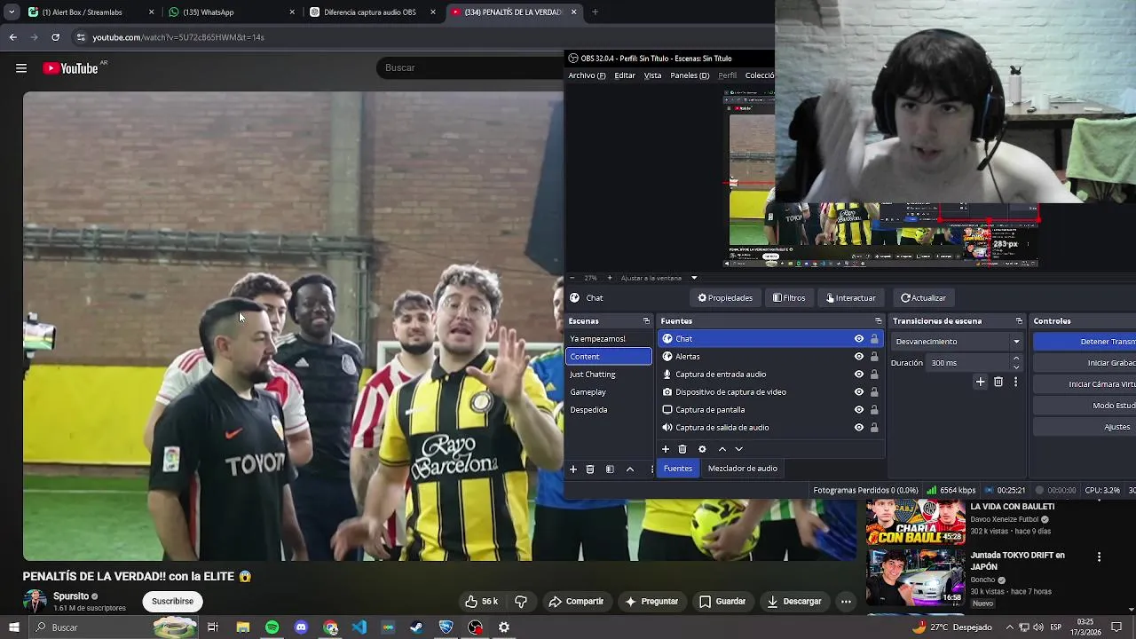Move selected source up in Fuentes
This screenshot has width=1136, height=639.
[722, 449]
